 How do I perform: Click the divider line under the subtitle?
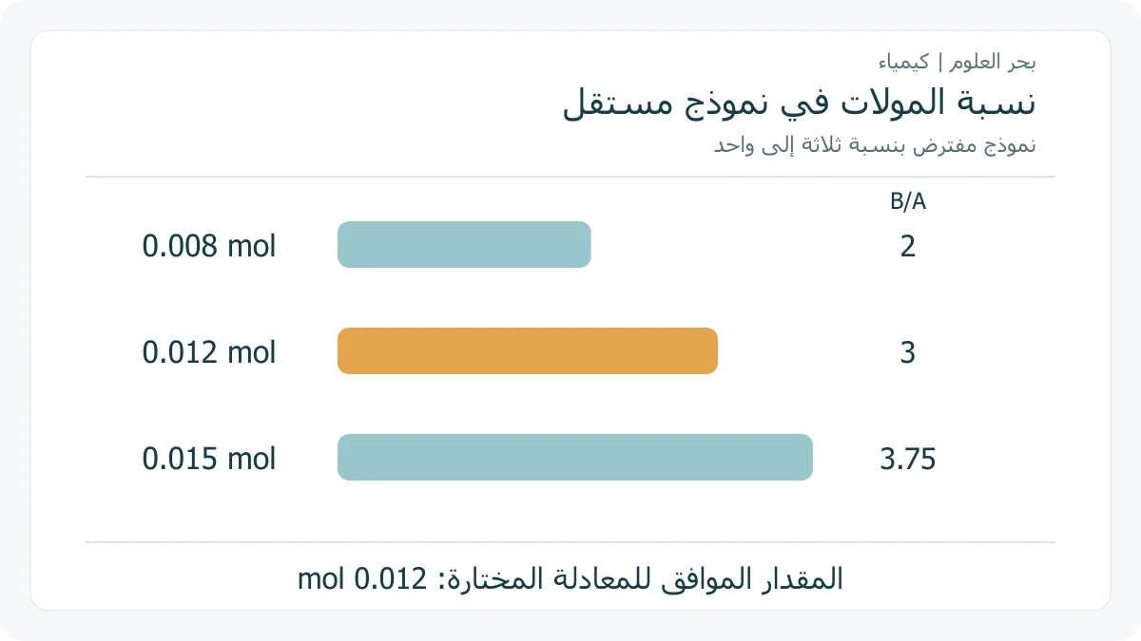(x=570, y=177)
